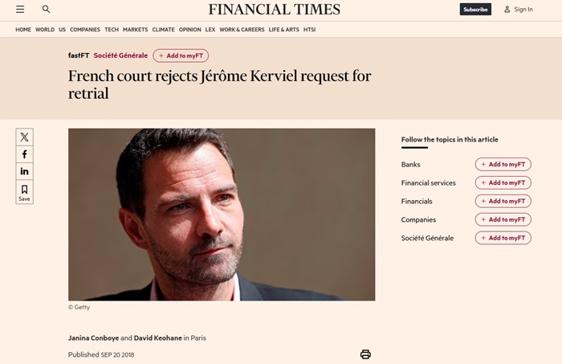Open the Markets navigation section
The height and width of the screenshot is (364, 562).
pos(135,30)
